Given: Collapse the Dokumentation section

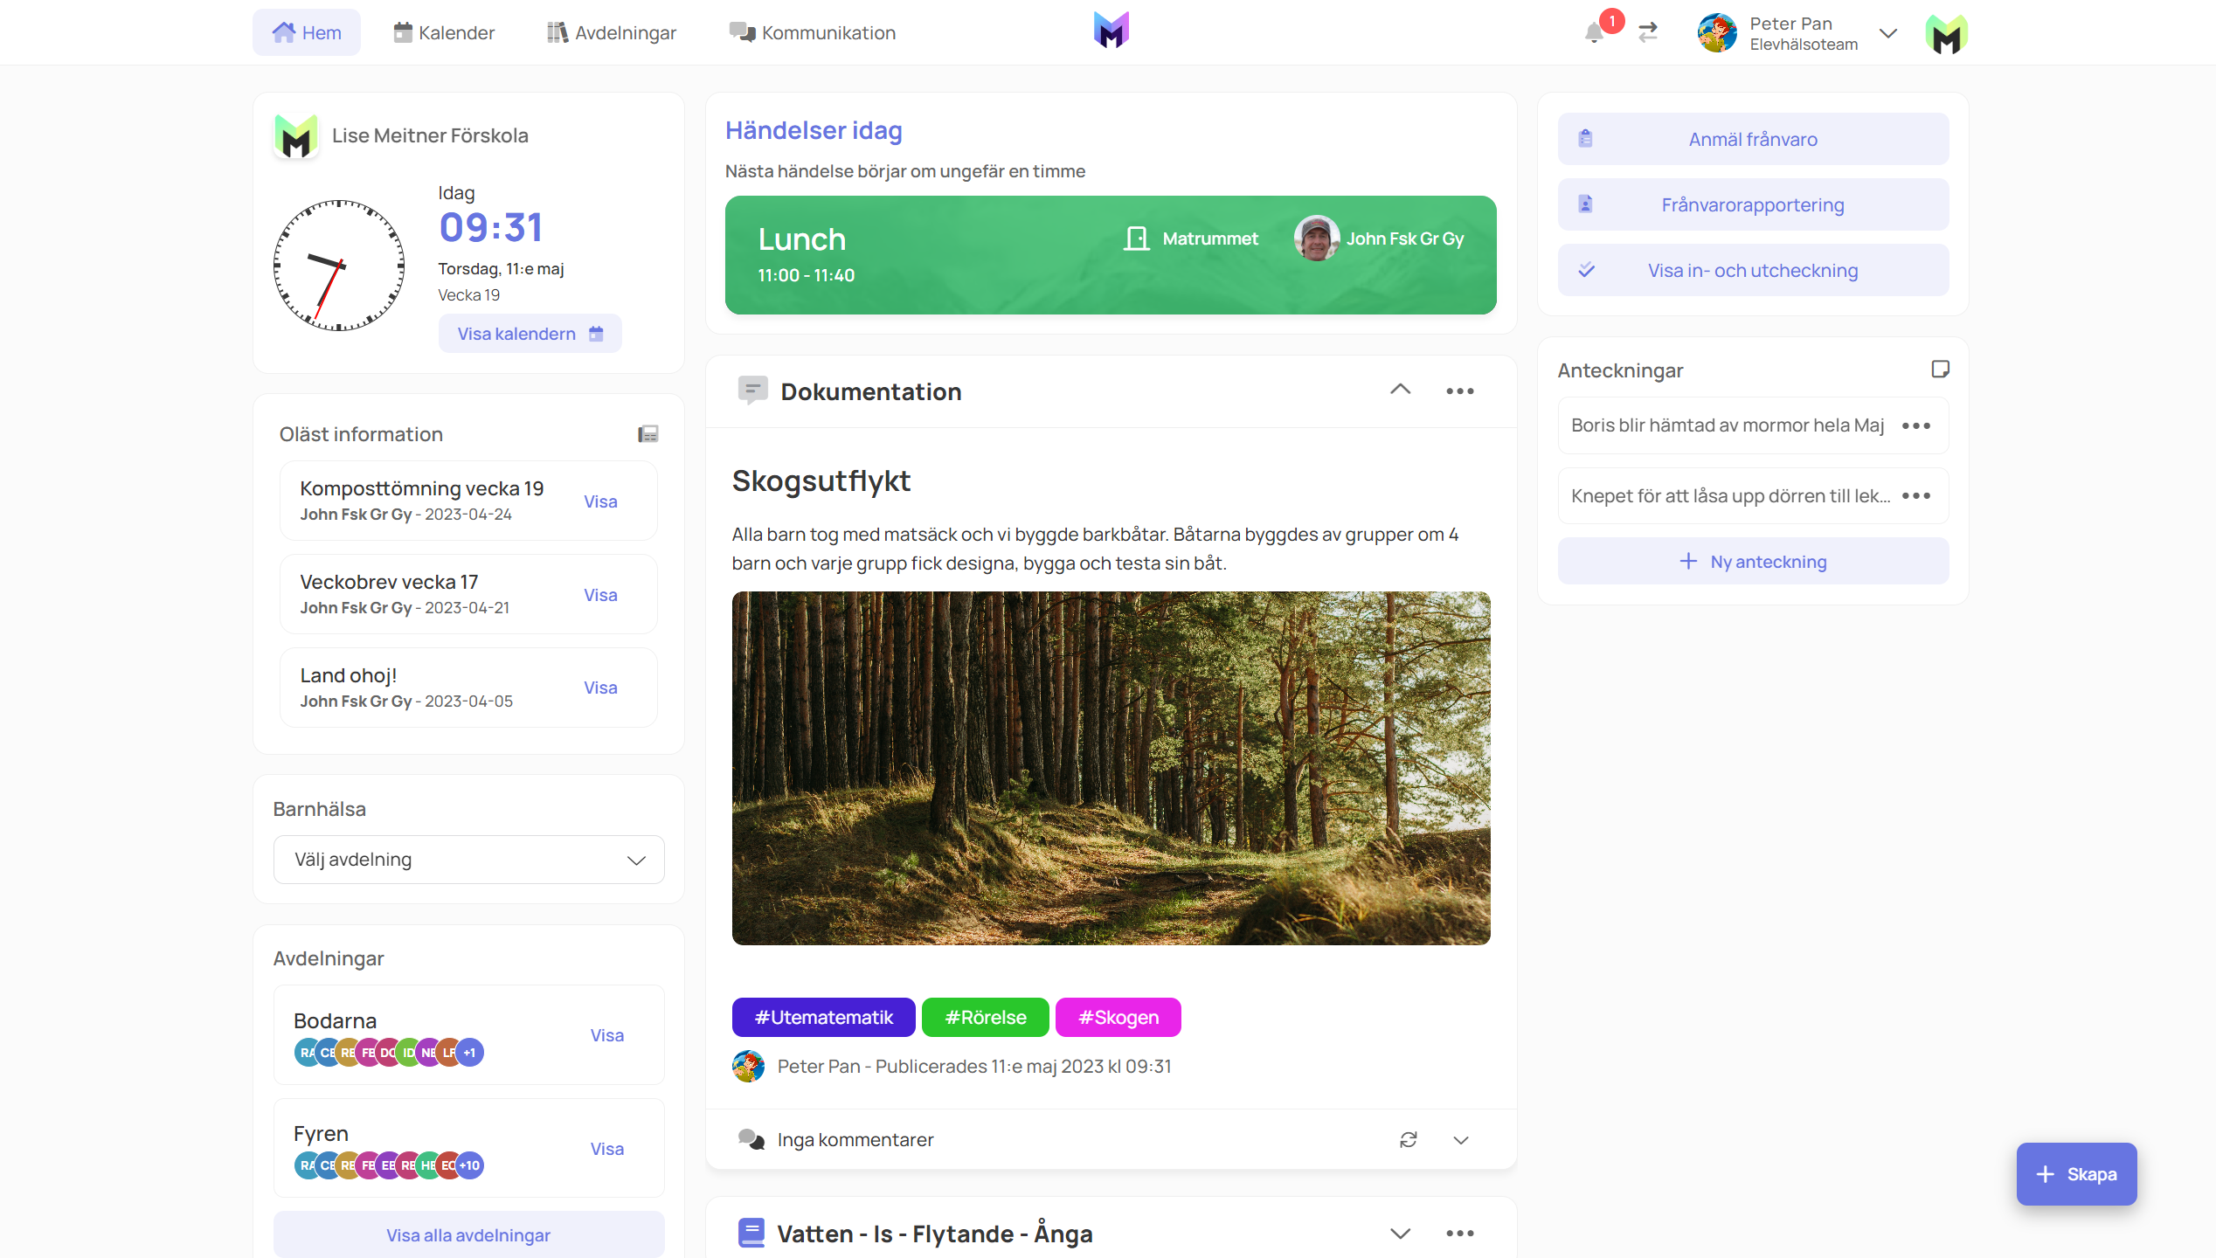Looking at the screenshot, I should tap(1400, 390).
